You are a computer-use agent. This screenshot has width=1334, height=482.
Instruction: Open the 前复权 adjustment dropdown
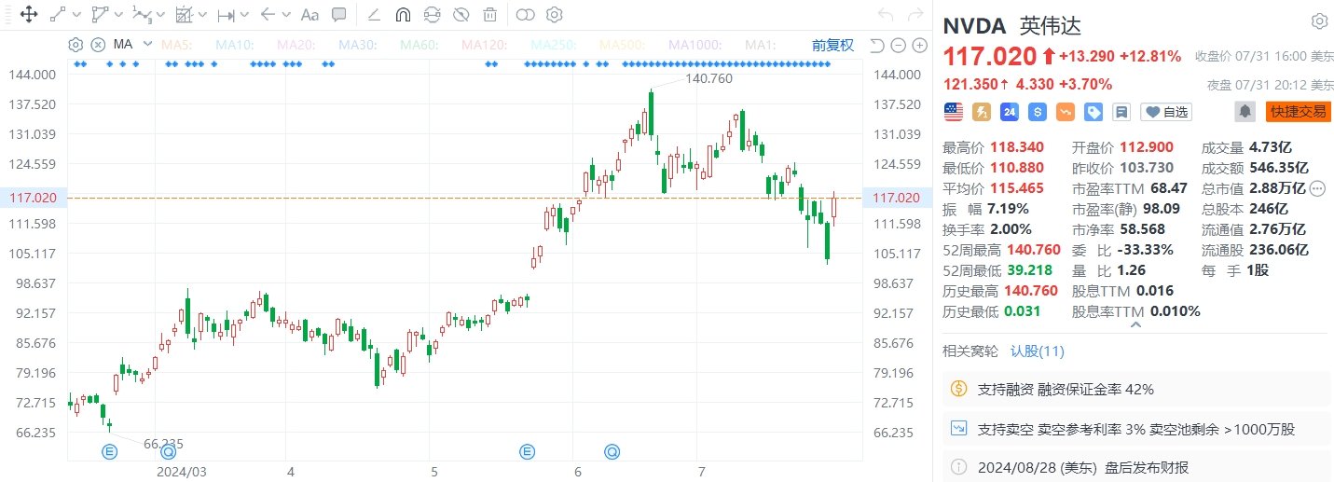(832, 45)
